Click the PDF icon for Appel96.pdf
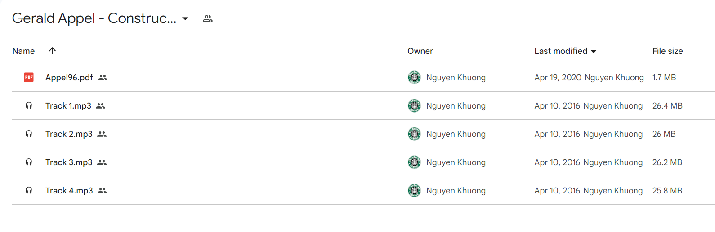This screenshot has width=715, height=232. tap(29, 77)
